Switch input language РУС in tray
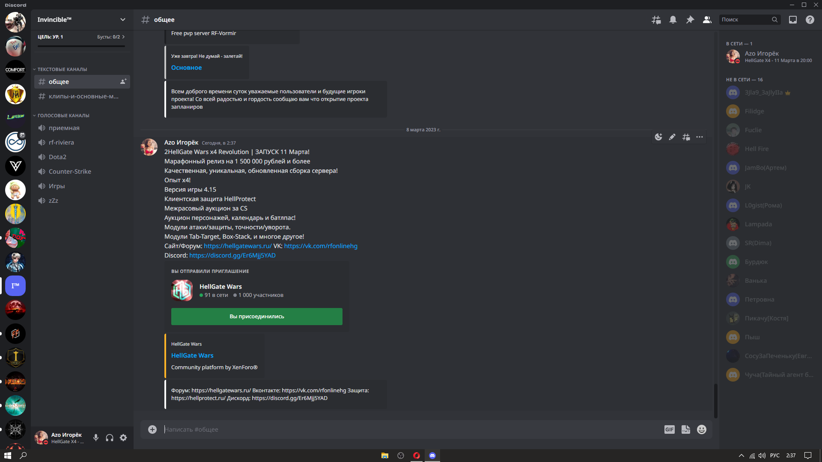 (x=775, y=456)
